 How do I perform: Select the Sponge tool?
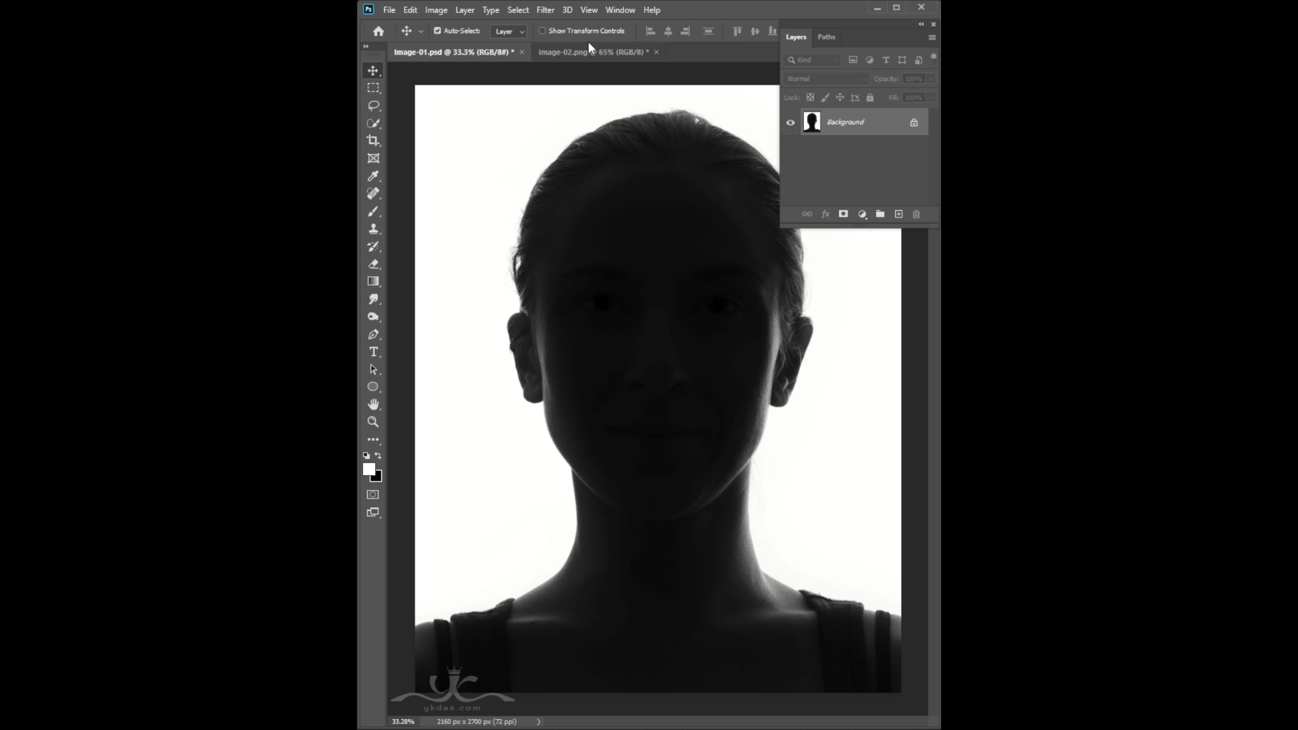tap(373, 317)
